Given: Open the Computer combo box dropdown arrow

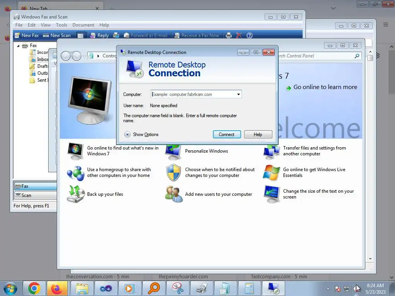Looking at the screenshot, I should point(238,94).
